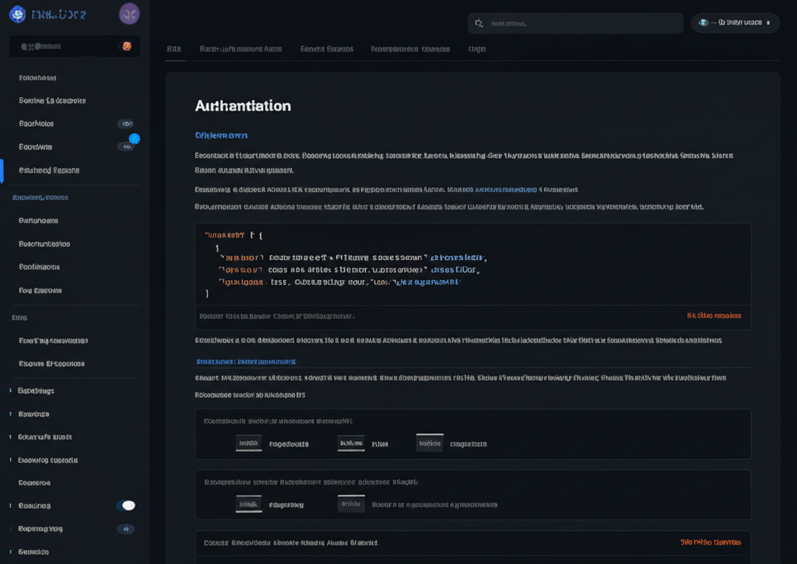
Task: Click the globe icon in the top-right selector
Action: (x=704, y=23)
